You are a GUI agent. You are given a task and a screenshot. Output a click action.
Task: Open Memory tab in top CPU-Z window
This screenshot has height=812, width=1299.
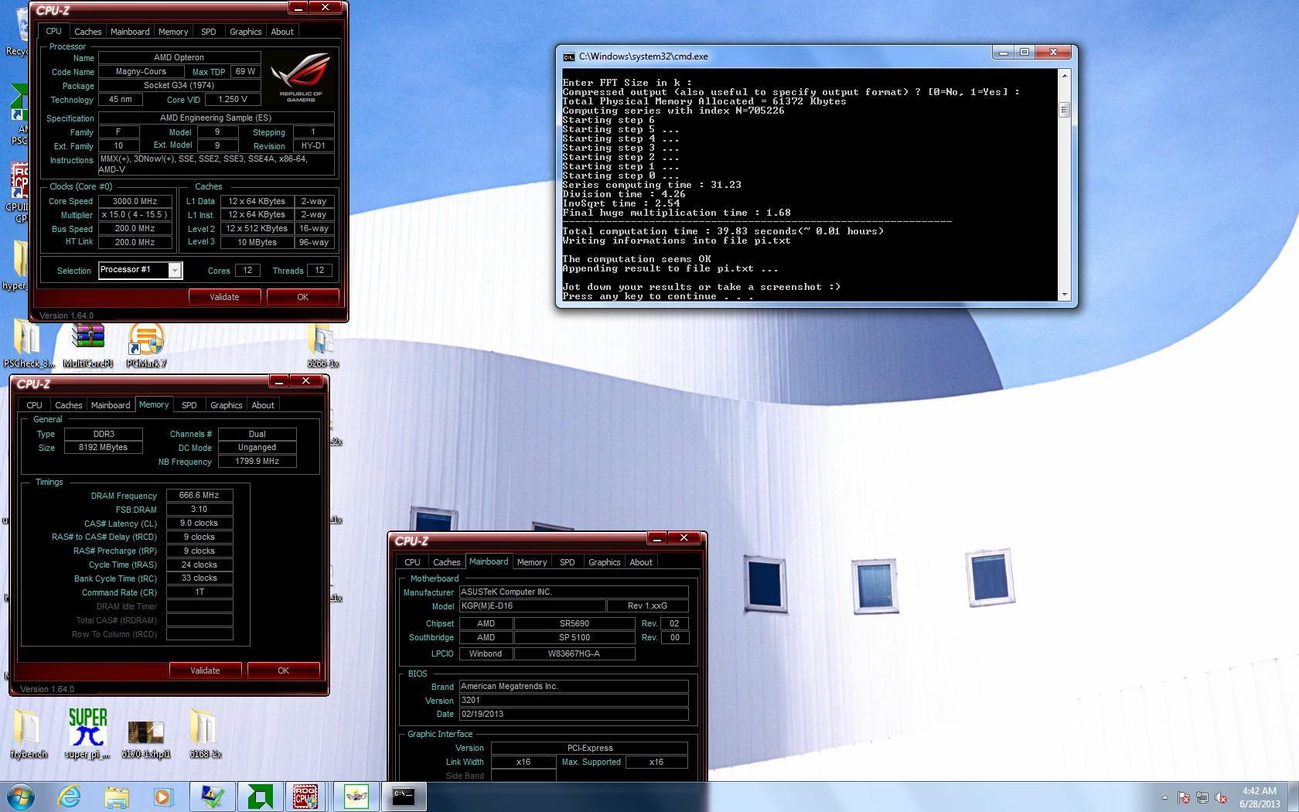[x=173, y=32]
